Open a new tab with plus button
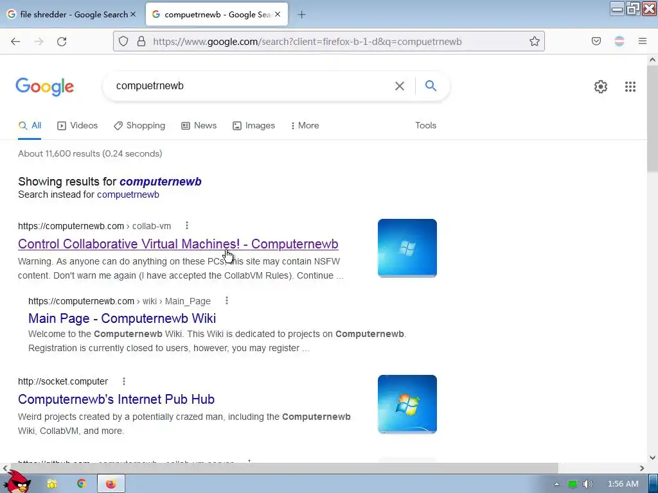658x493 pixels. tap(302, 15)
